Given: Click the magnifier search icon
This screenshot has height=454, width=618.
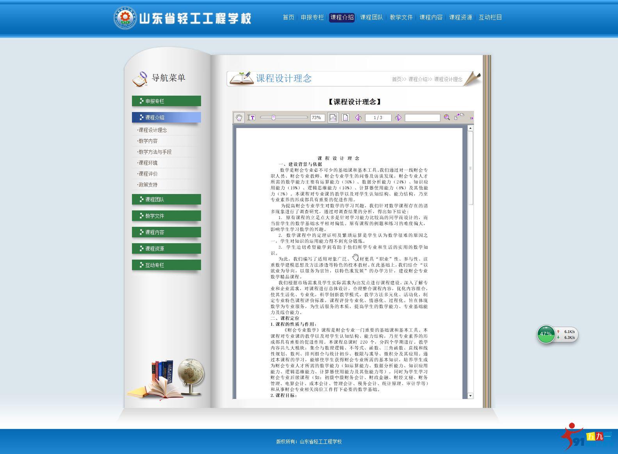Looking at the screenshot, I should 447,118.
